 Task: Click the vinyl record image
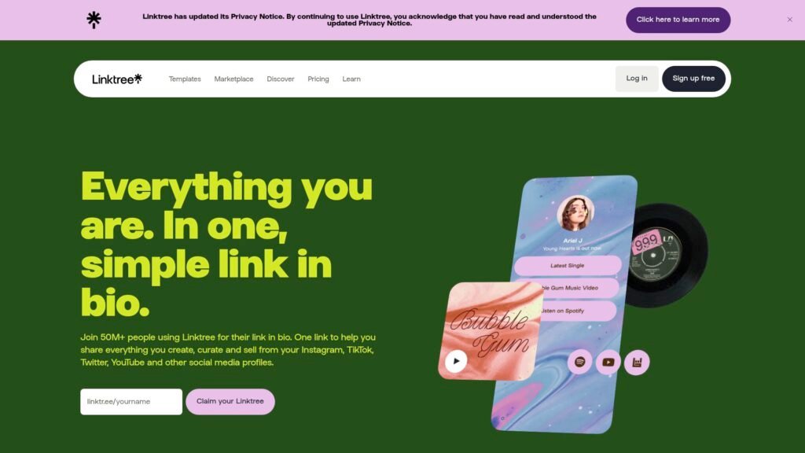pos(667,256)
